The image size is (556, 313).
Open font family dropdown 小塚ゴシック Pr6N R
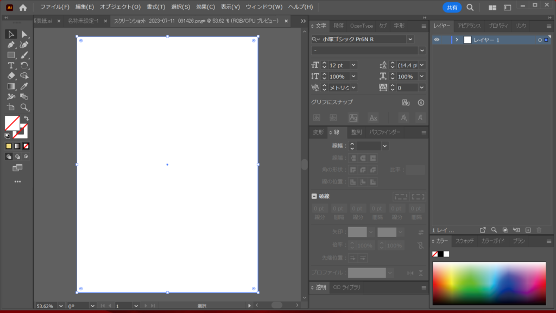click(x=410, y=39)
